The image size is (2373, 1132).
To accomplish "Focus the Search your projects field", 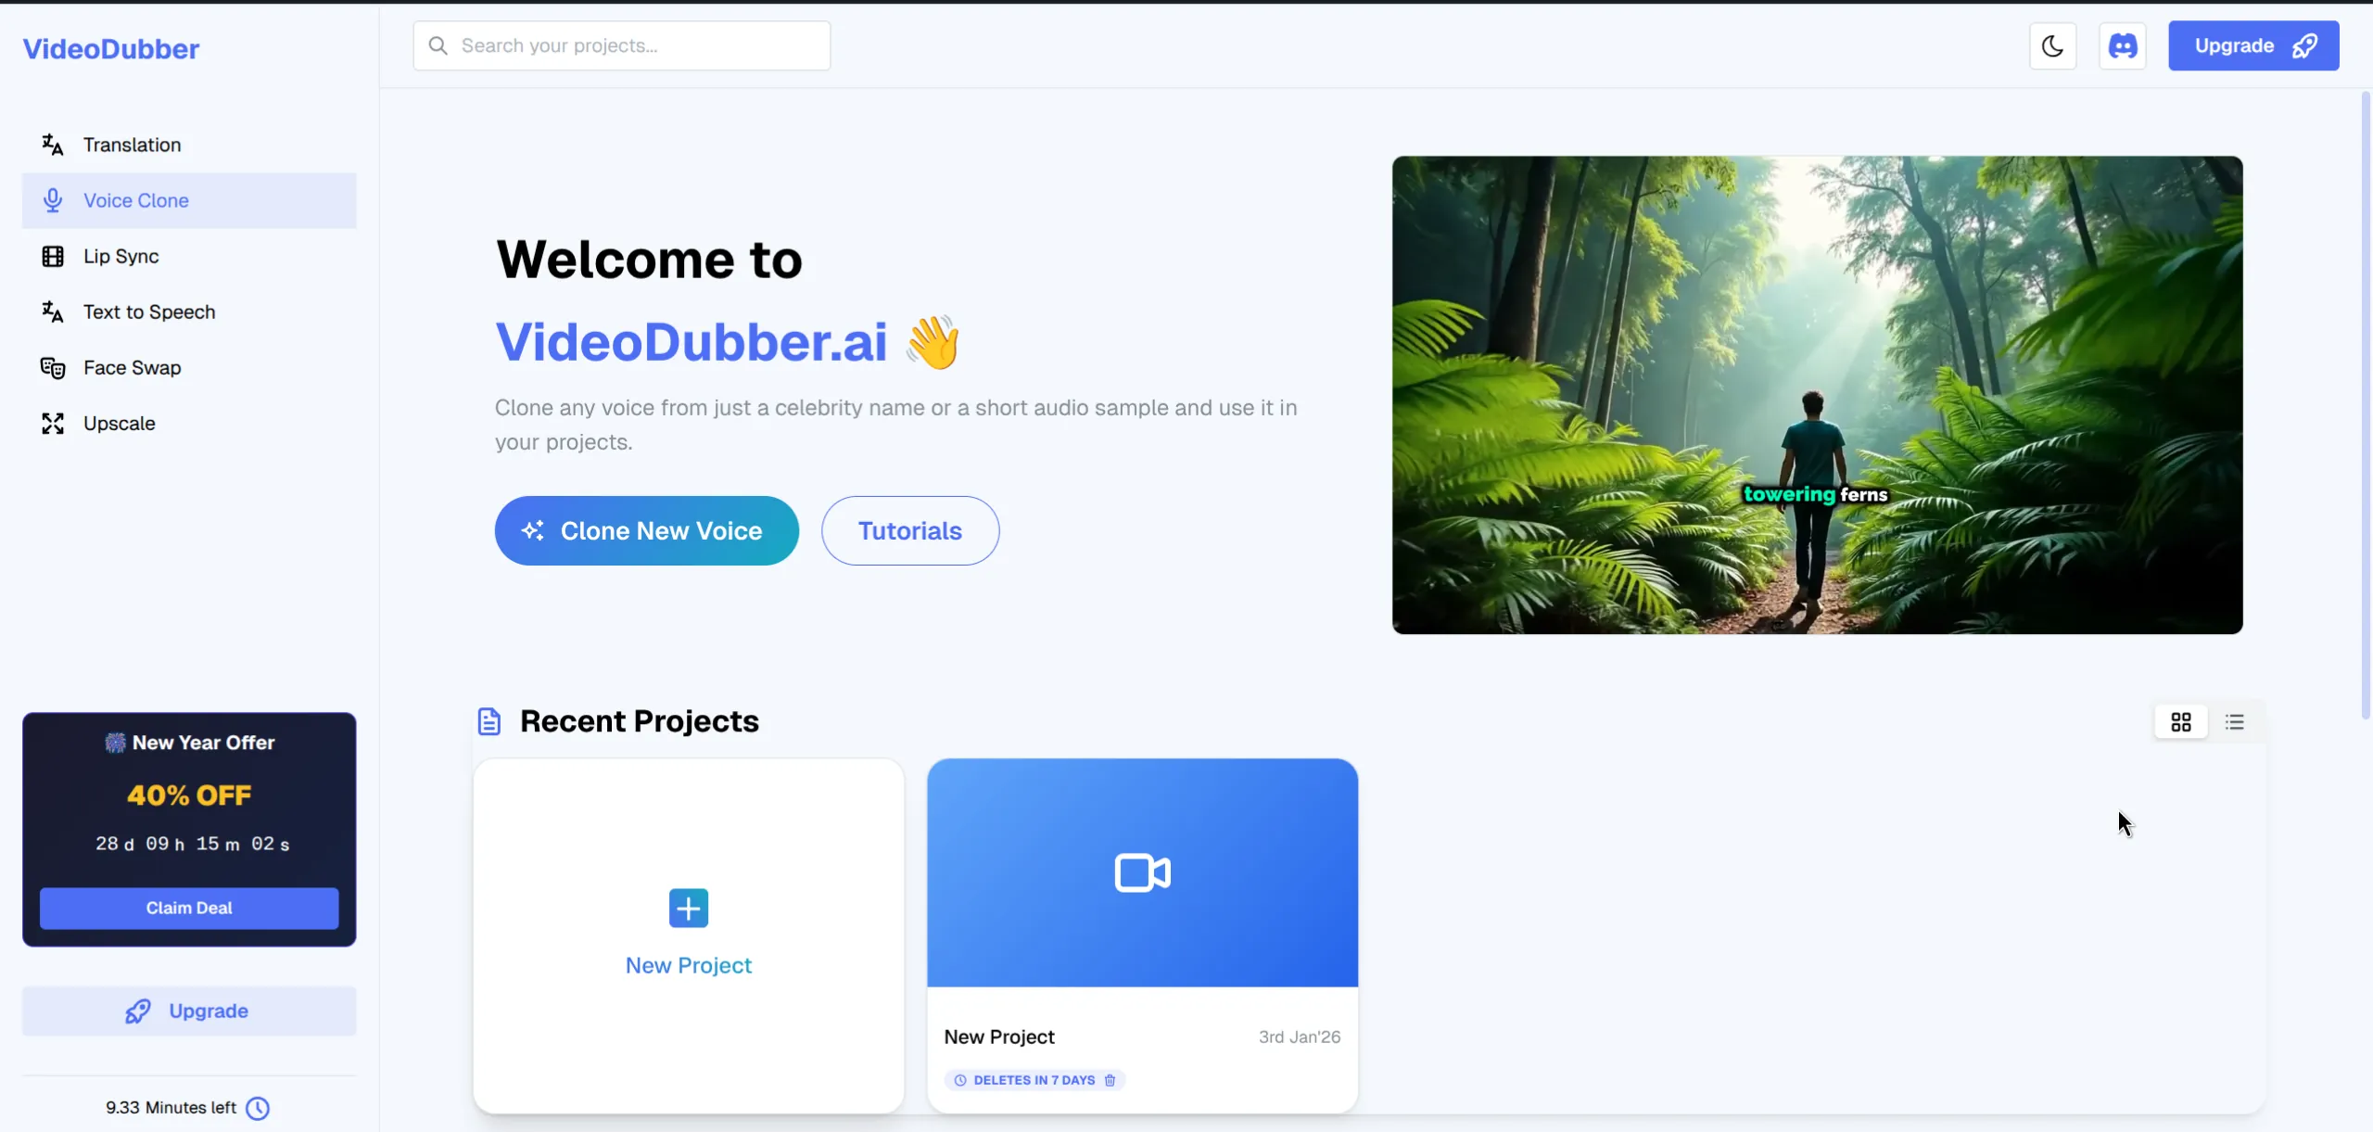I will [x=622, y=45].
